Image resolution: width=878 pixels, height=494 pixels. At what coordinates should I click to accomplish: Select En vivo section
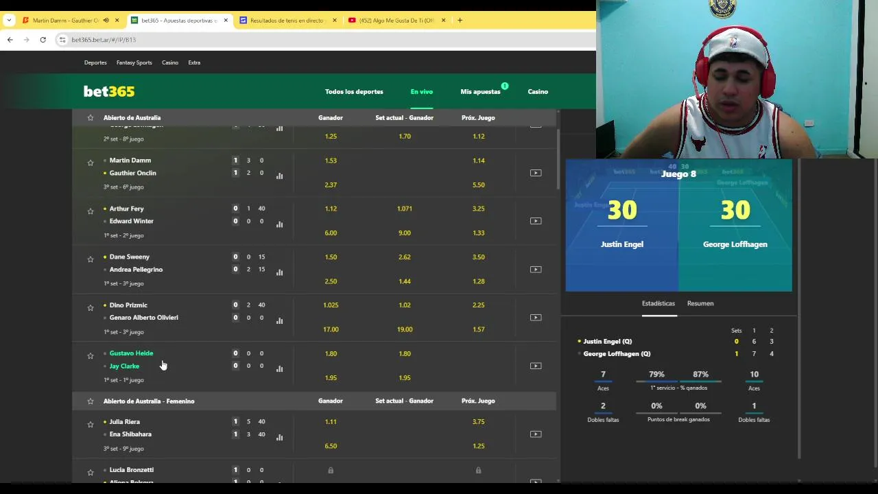[x=422, y=91]
